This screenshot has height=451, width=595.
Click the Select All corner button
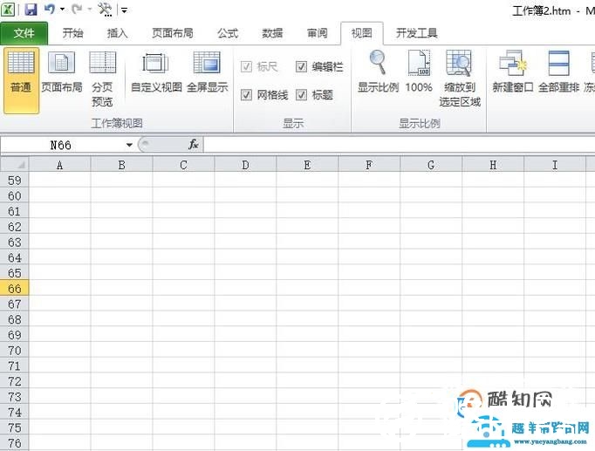pos(15,165)
